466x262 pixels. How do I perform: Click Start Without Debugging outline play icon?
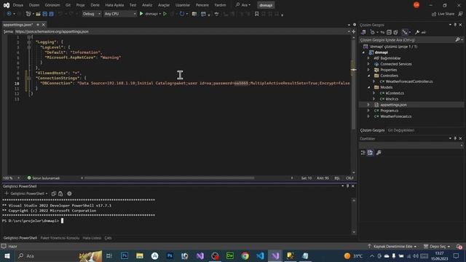coord(165,14)
